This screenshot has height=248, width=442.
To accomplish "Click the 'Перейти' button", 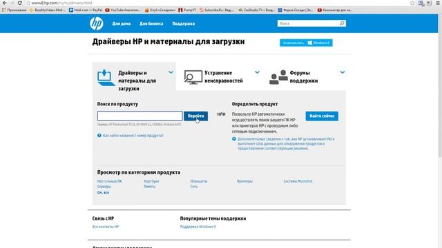I will [196, 116].
